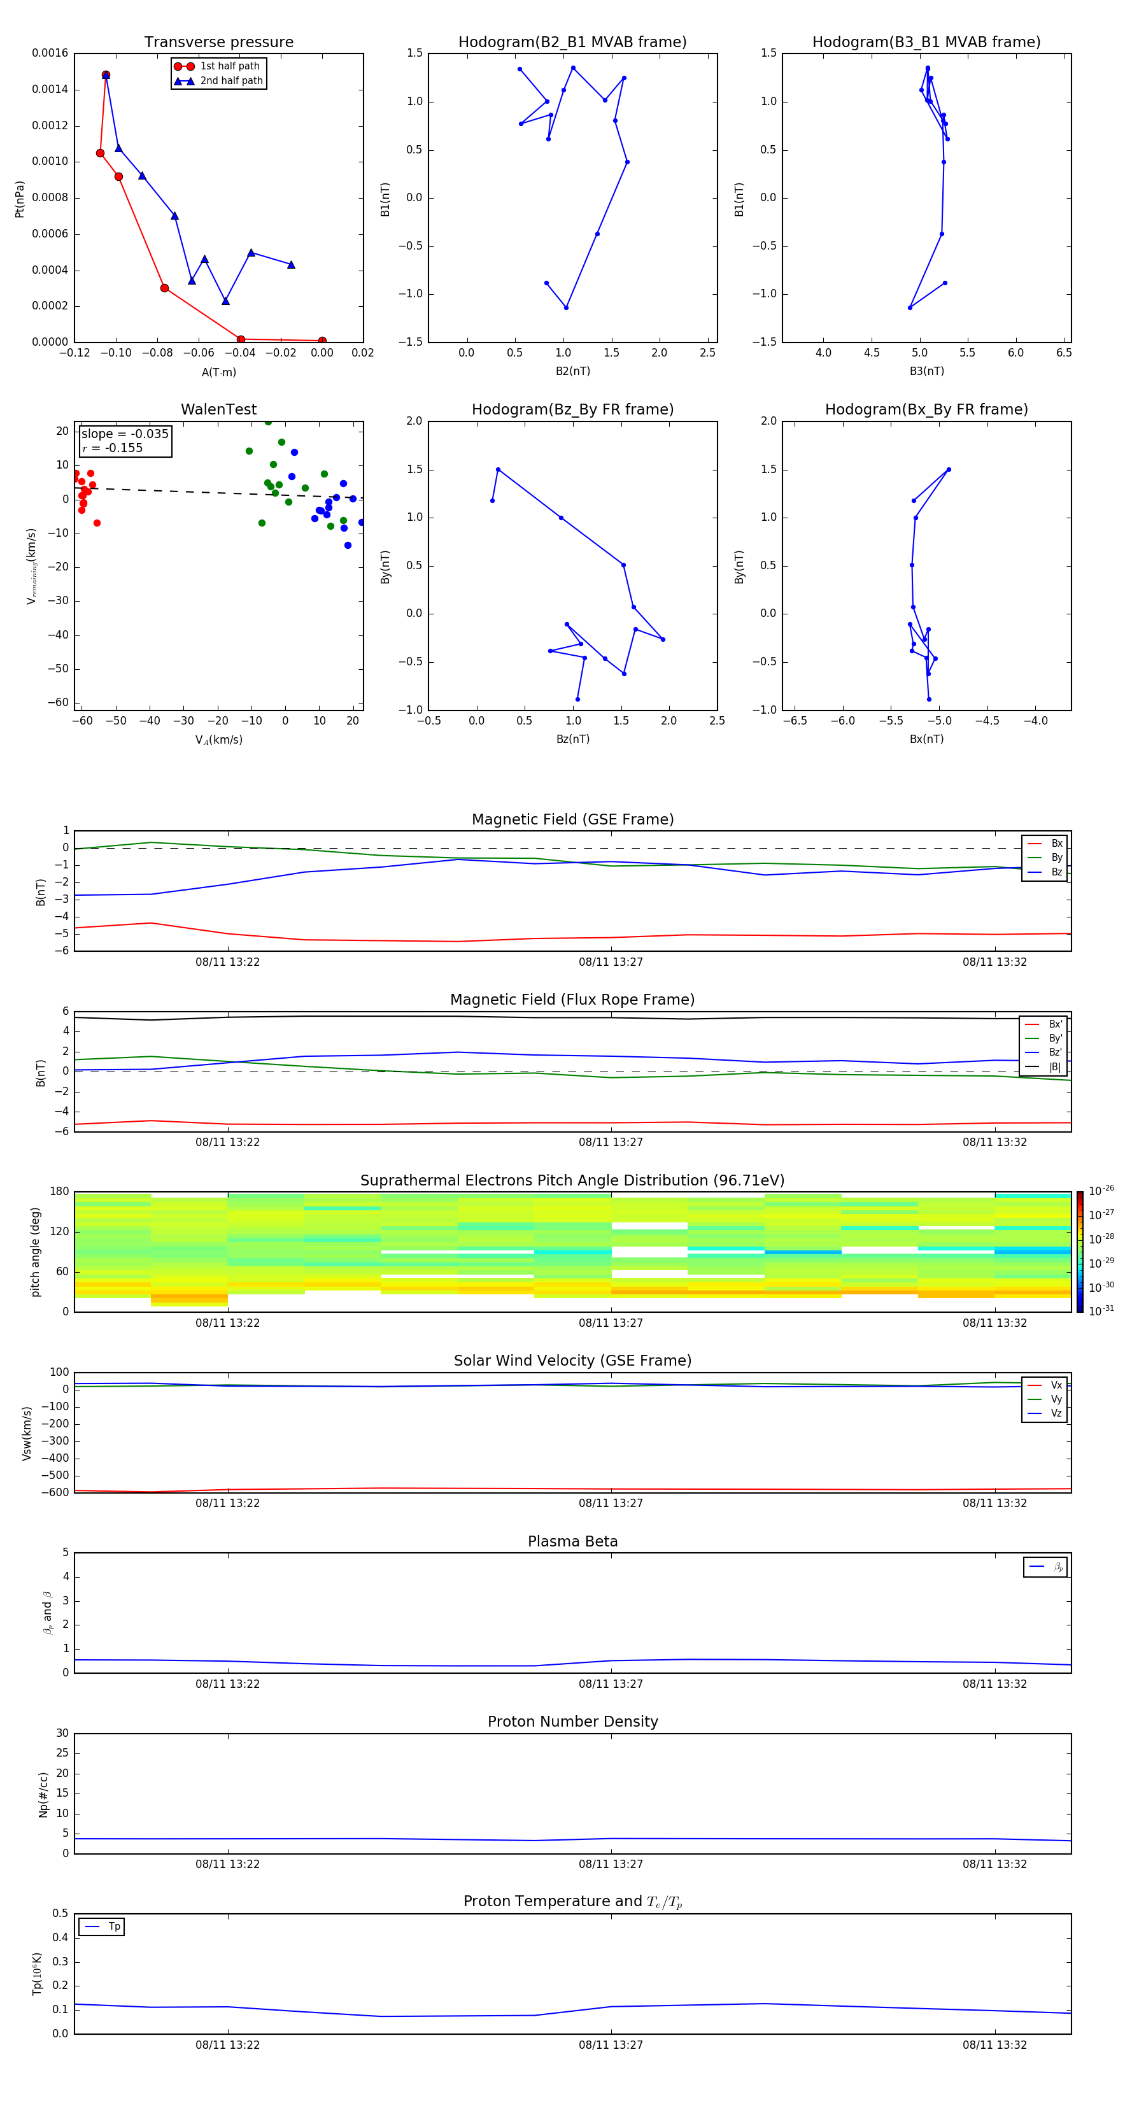This screenshot has height=2101, width=1146.
Task: Click the pitch angle distribution colorbar
Action: pyautogui.click(x=1079, y=1251)
